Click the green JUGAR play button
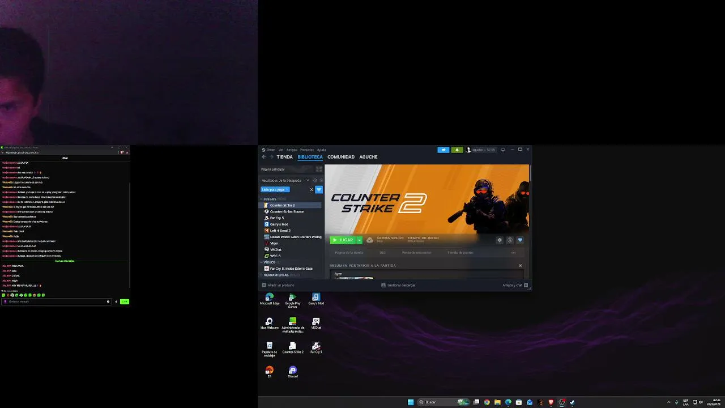 (x=343, y=240)
